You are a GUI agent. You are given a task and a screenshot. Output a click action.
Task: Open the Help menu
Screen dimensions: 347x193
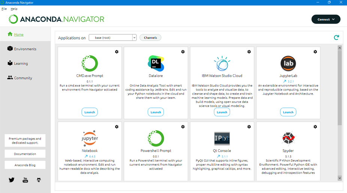click(x=14, y=9)
